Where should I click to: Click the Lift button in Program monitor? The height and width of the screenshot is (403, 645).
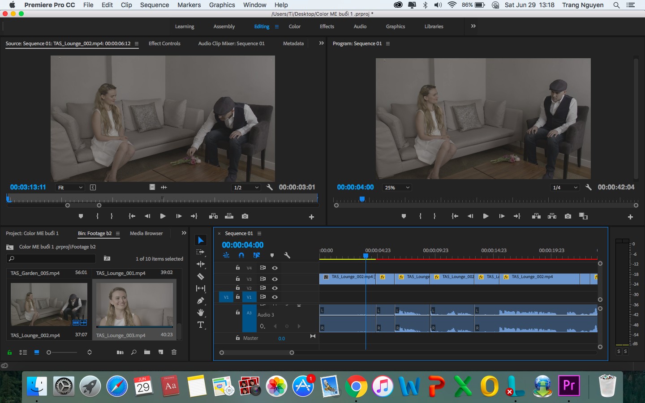[536, 216]
